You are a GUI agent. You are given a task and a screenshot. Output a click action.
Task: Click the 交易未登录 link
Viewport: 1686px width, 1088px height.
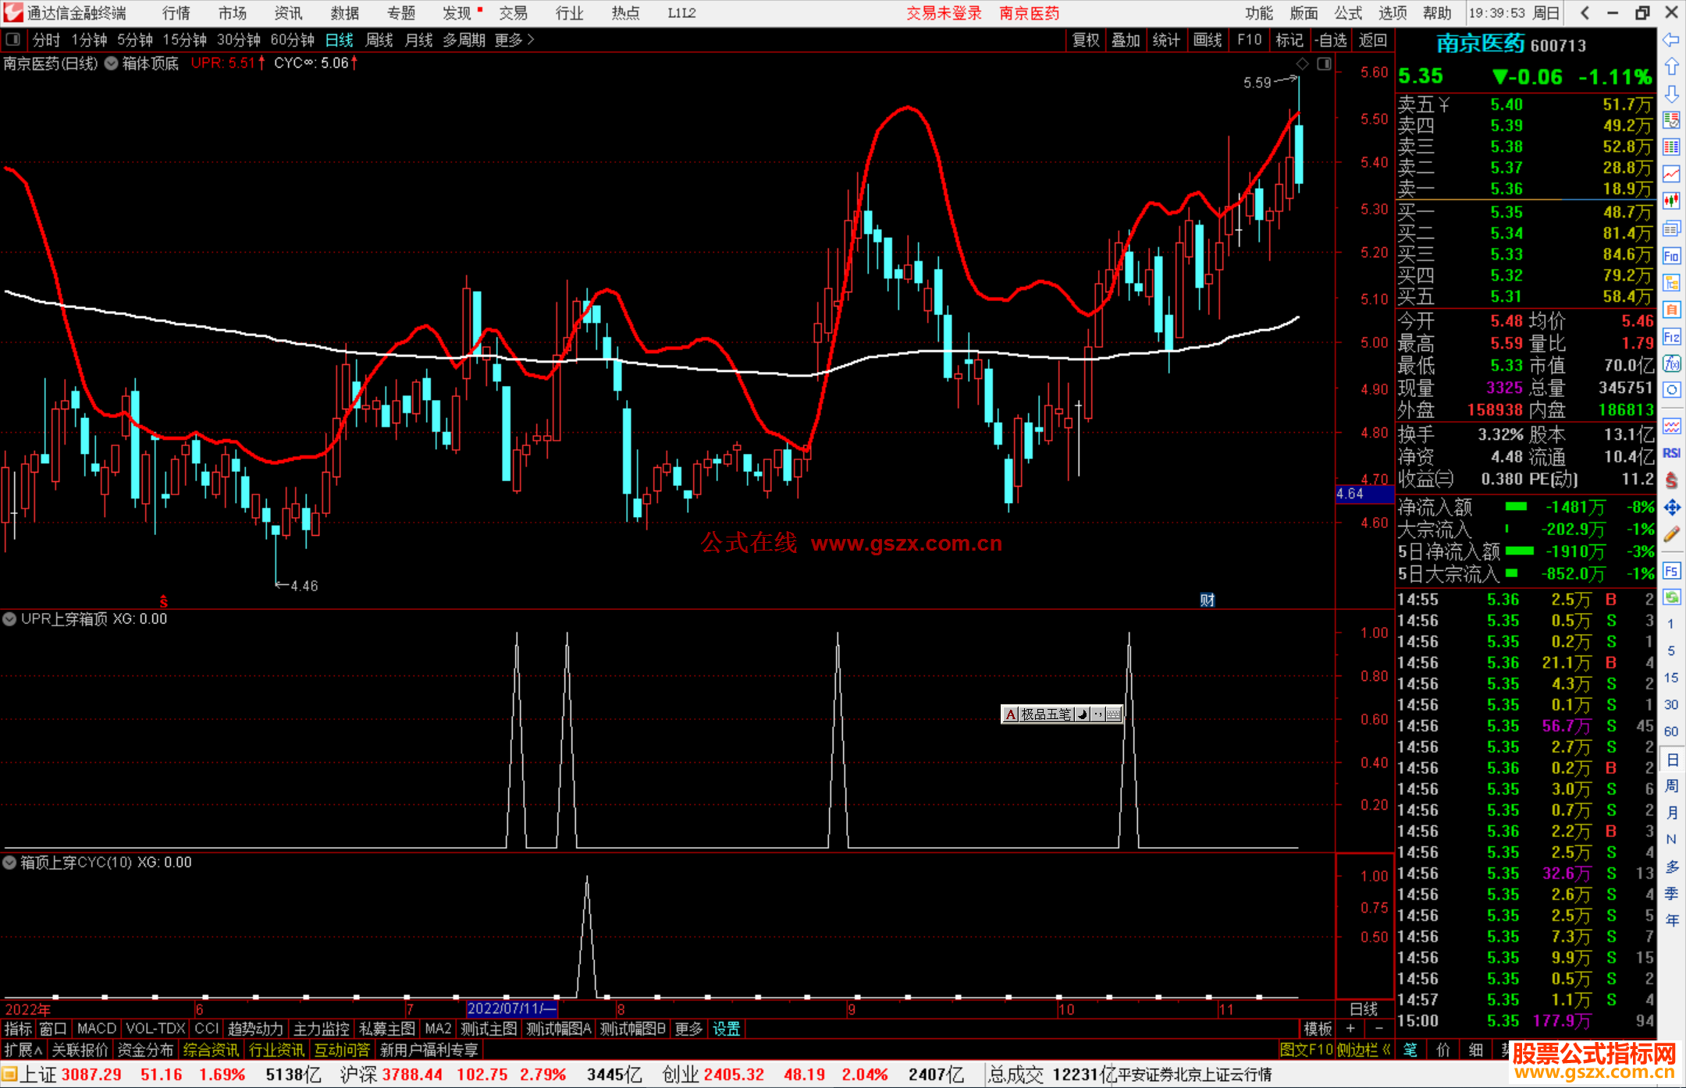click(x=944, y=12)
